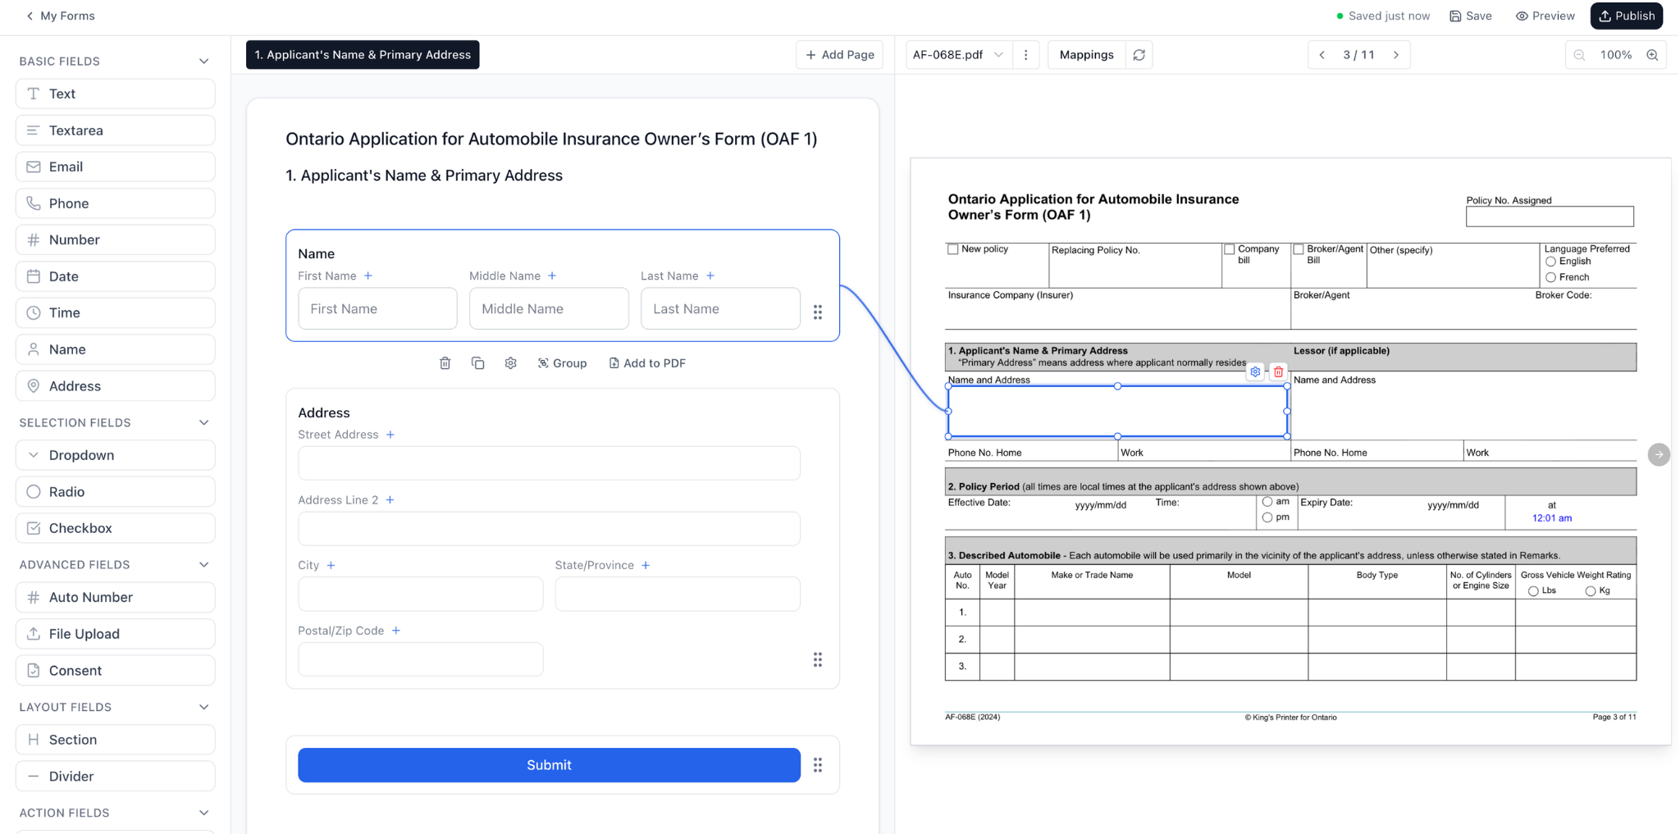The image size is (1680, 834).
Task: Click the Street Address input field
Action: coord(549,463)
